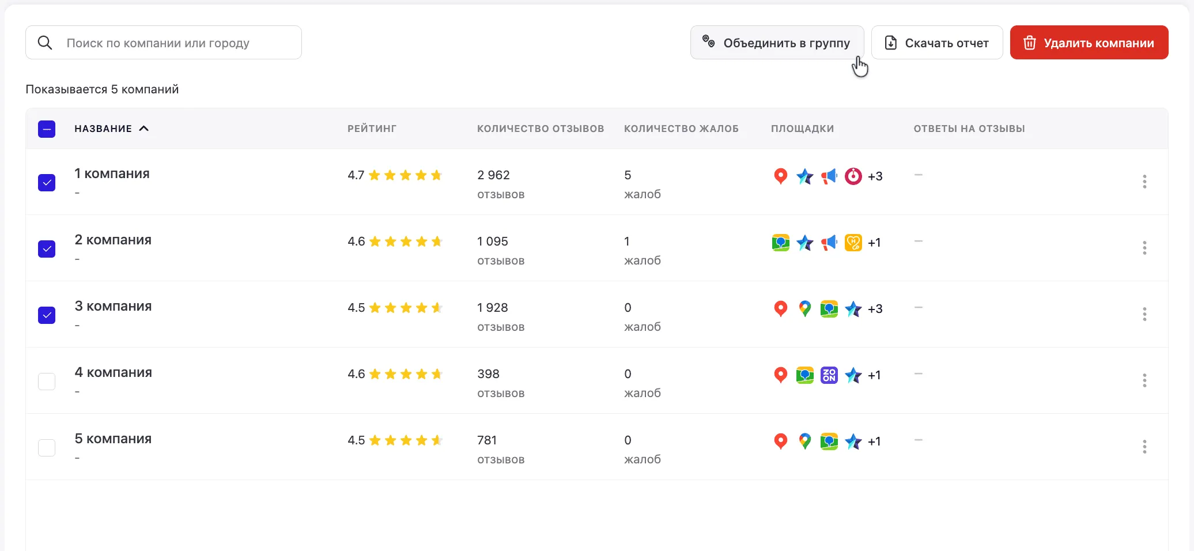
Task: Show +1 more platform for 2 компания
Action: click(x=874, y=243)
